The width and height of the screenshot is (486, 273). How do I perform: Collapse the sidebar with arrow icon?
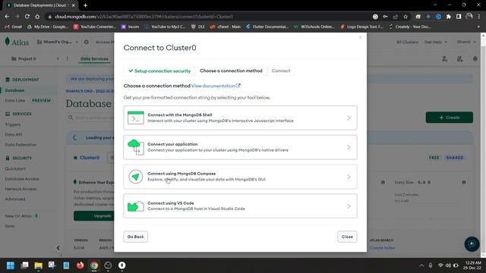[x=58, y=248]
